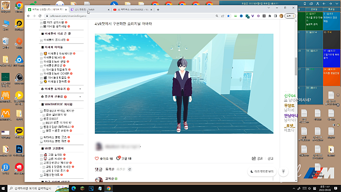Click the phone icon in calendar widget
341x192 pixels.
pyautogui.click(x=305, y=4)
